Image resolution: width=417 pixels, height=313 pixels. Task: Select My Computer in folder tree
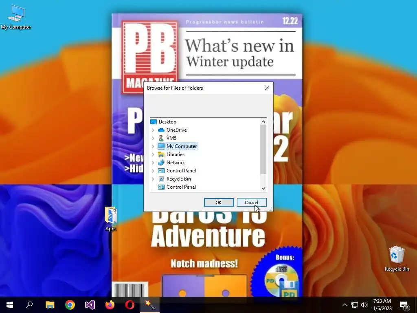click(x=182, y=146)
